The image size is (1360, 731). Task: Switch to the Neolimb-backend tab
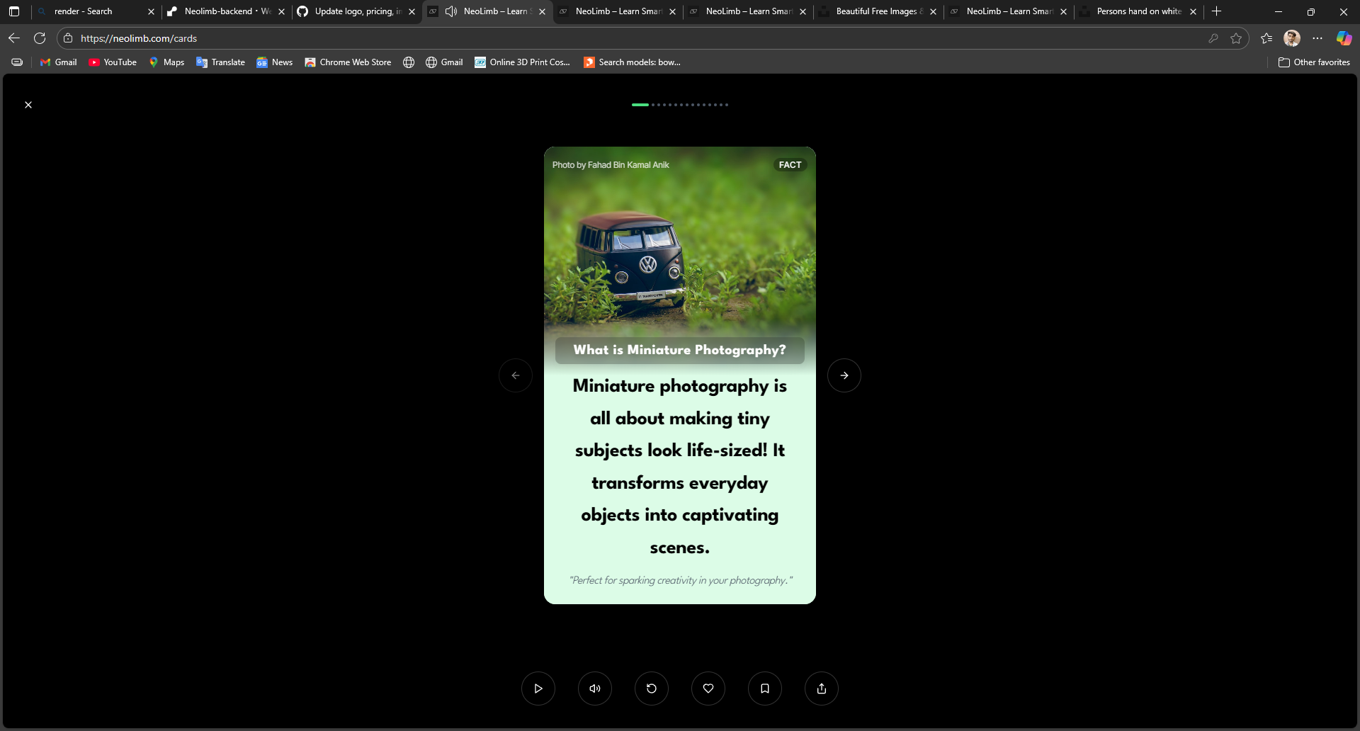pos(218,11)
